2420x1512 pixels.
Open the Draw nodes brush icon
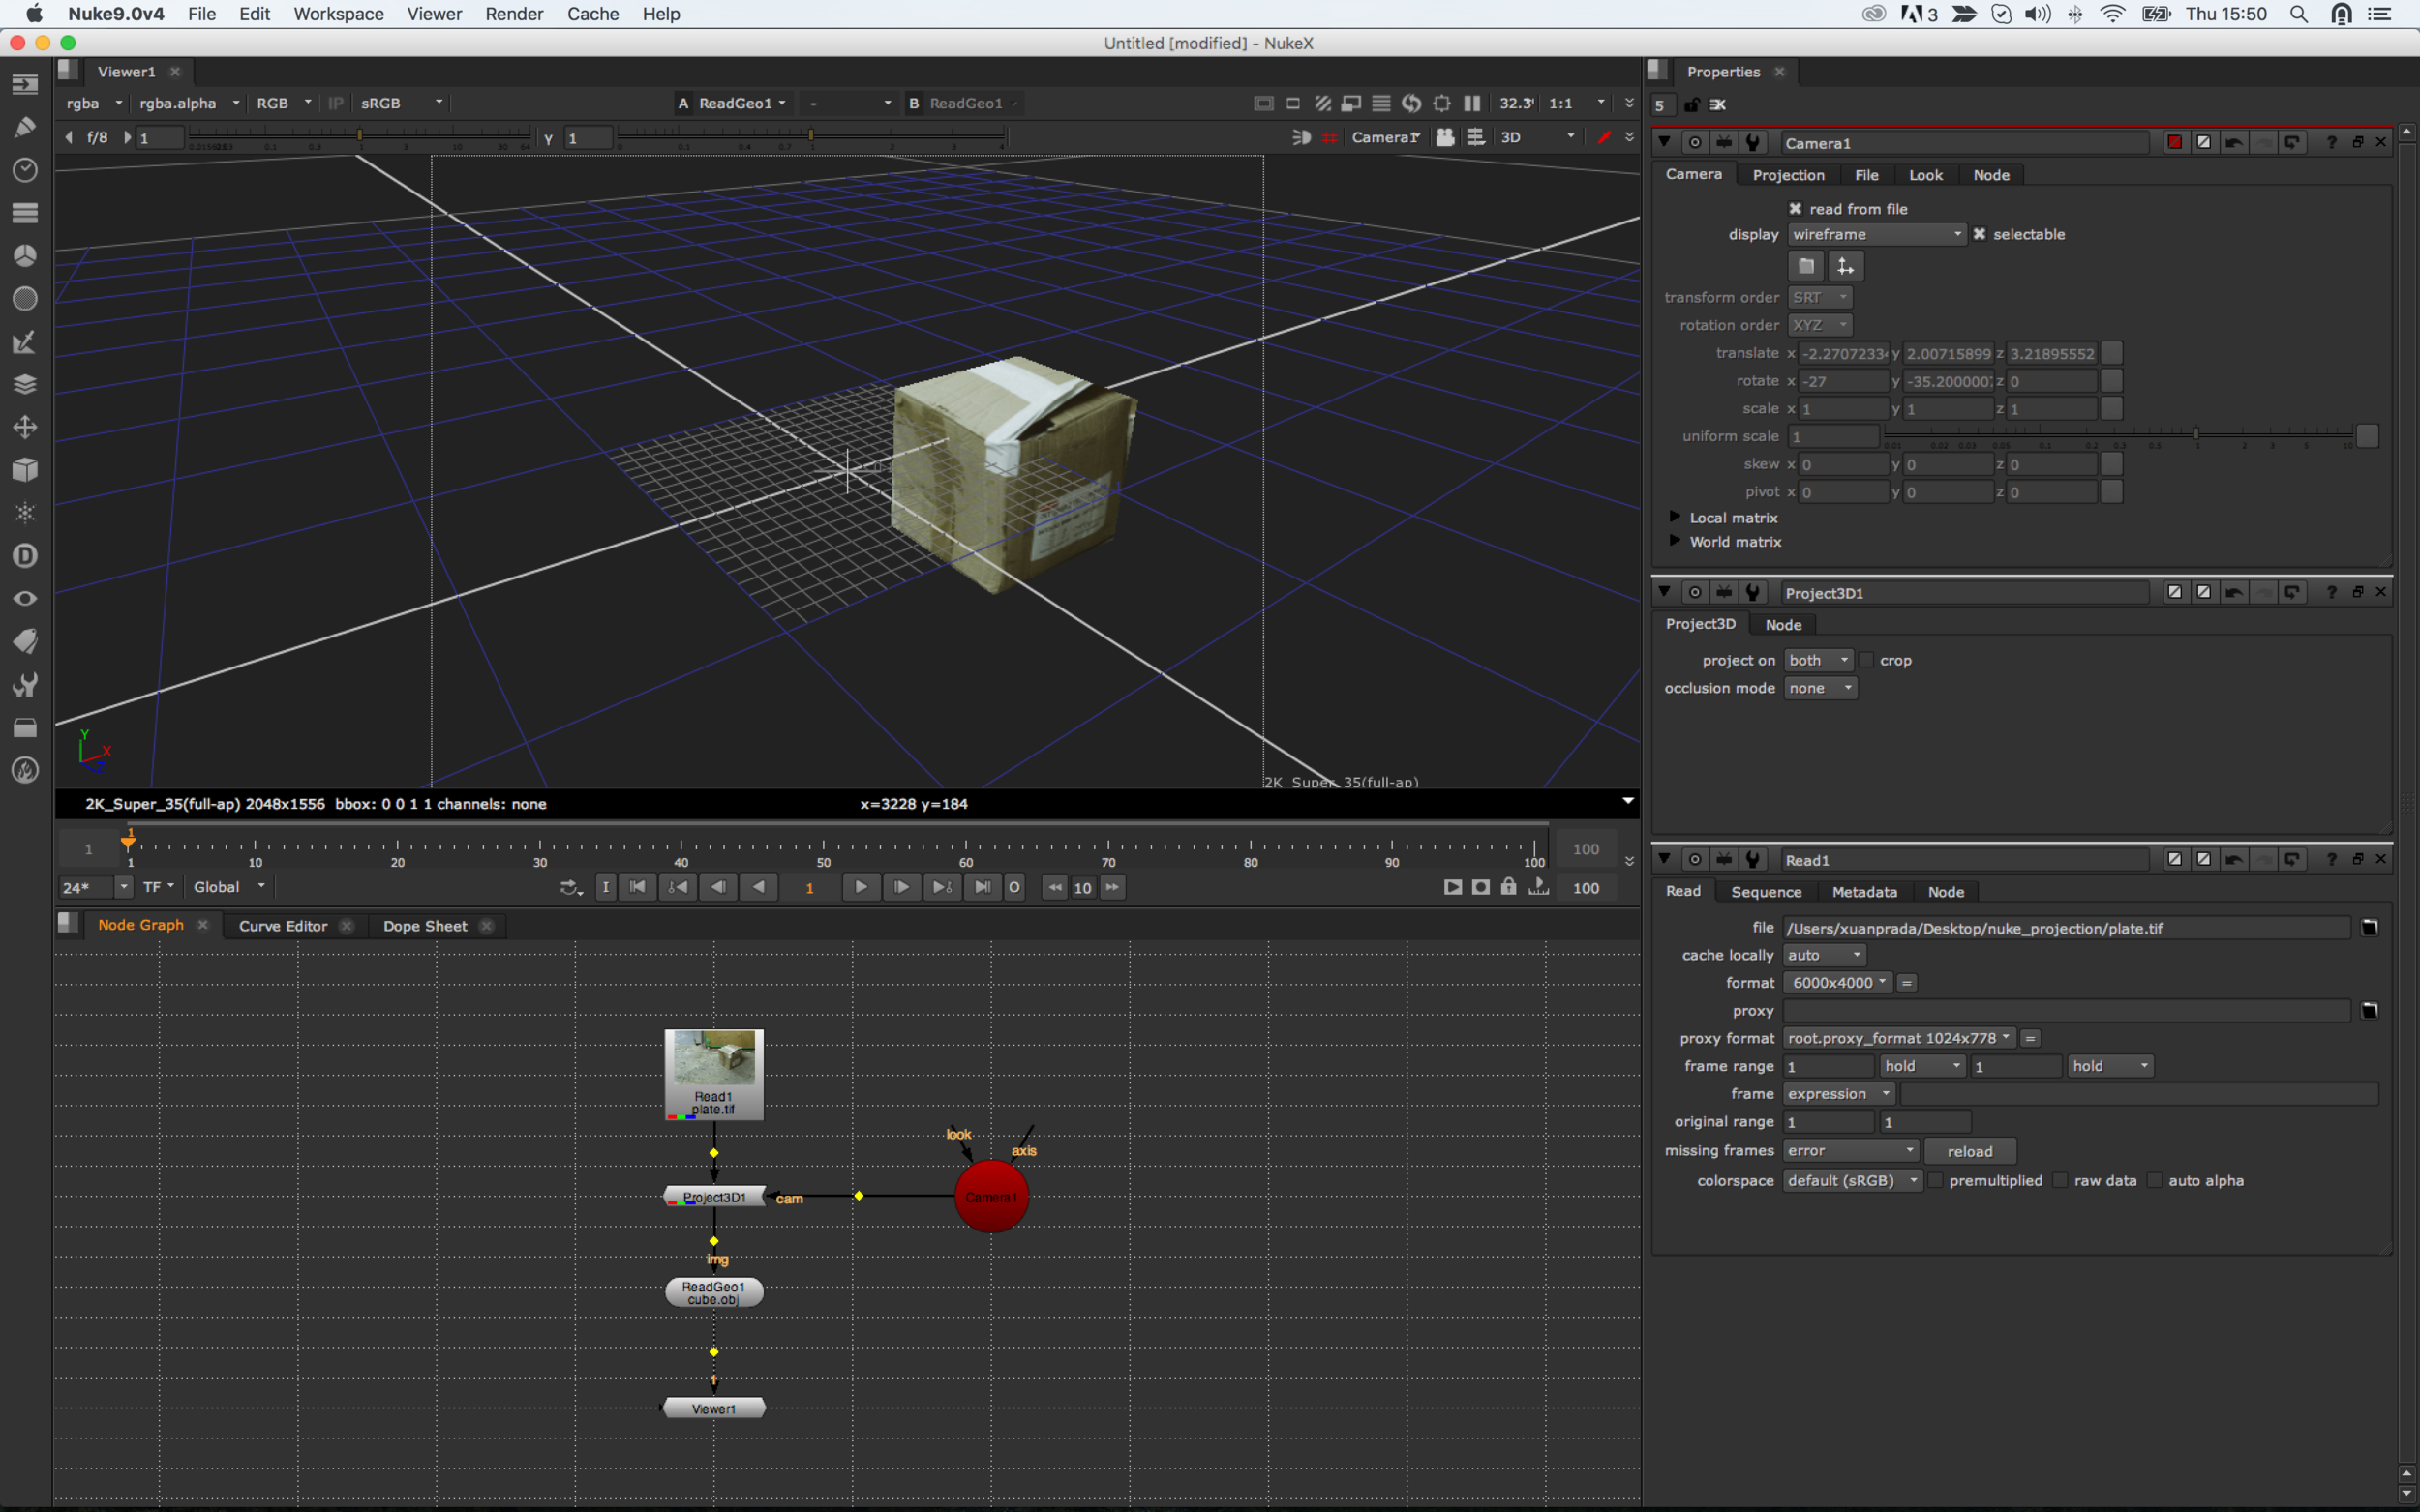click(25, 127)
